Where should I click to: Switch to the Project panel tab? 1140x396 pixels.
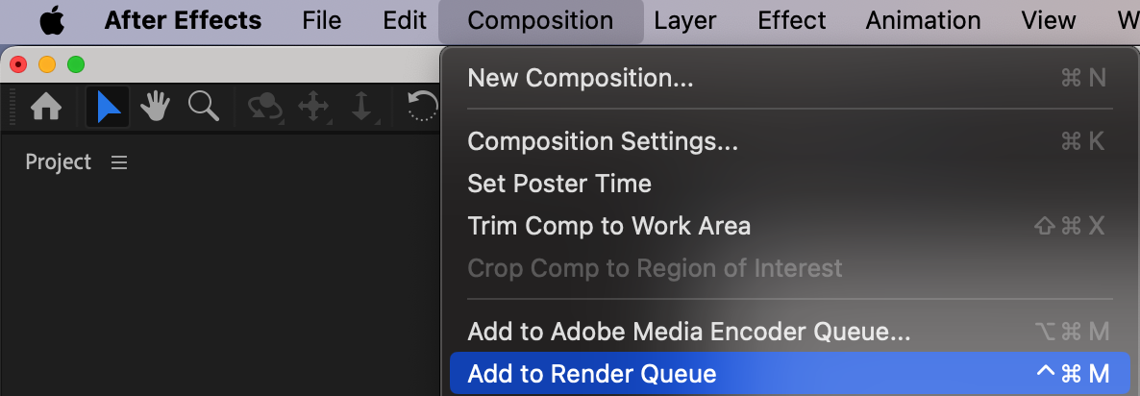[59, 162]
